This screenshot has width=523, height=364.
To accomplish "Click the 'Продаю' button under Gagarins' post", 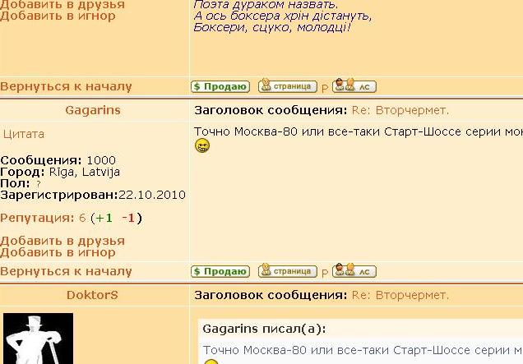I will (x=220, y=271).
